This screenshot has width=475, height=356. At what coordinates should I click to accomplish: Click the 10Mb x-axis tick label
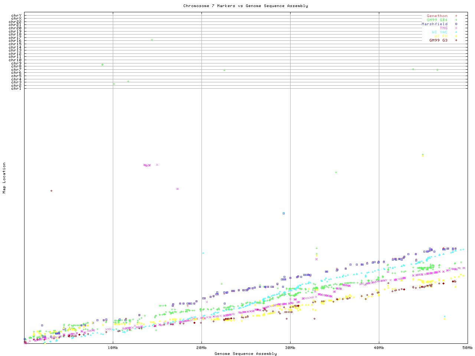click(113, 348)
